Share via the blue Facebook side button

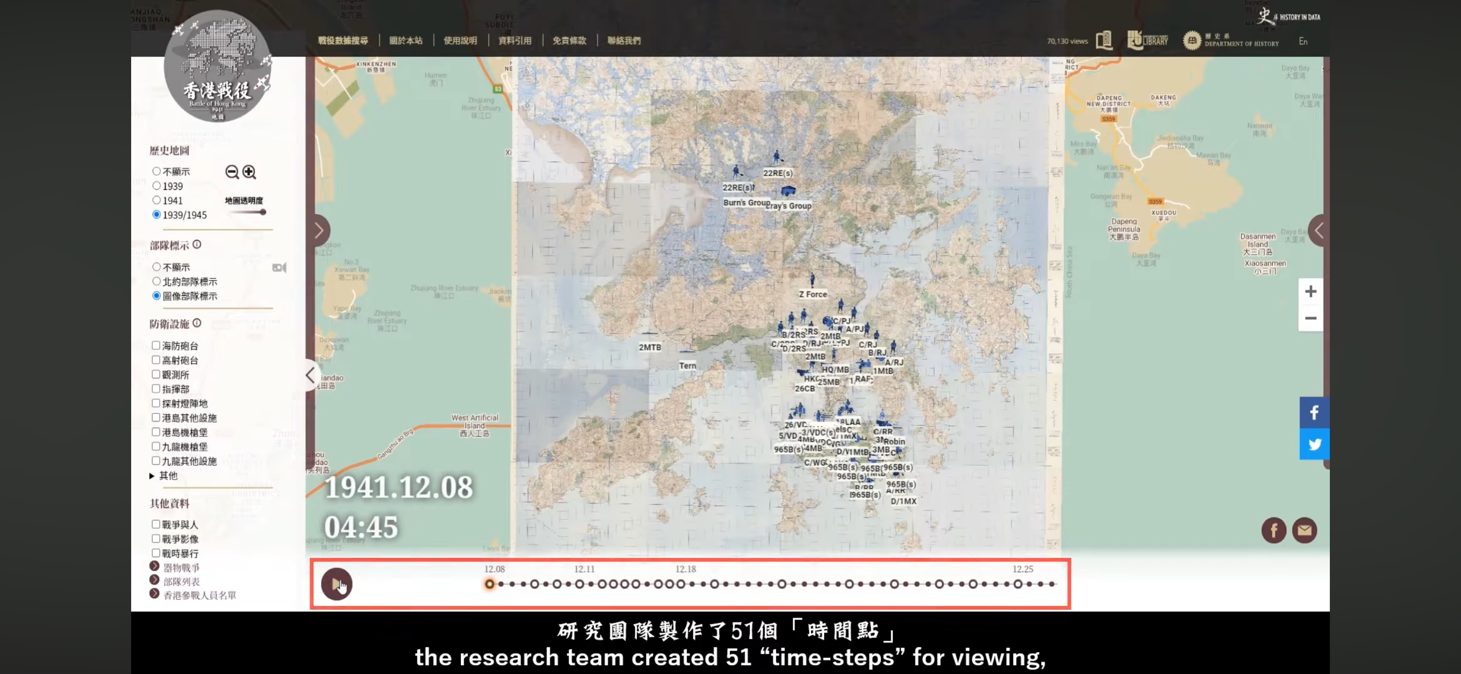1314,412
